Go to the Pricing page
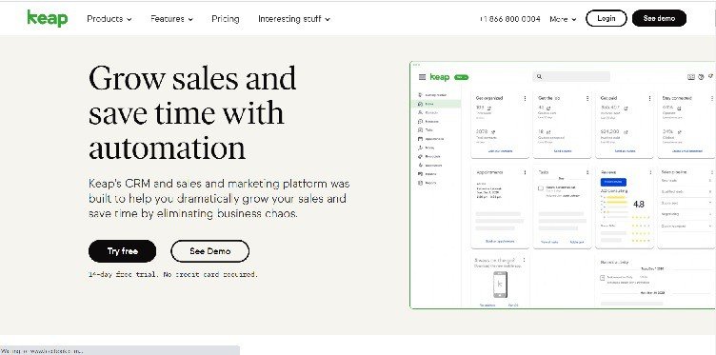This screenshot has height=355, width=716. pyautogui.click(x=225, y=19)
